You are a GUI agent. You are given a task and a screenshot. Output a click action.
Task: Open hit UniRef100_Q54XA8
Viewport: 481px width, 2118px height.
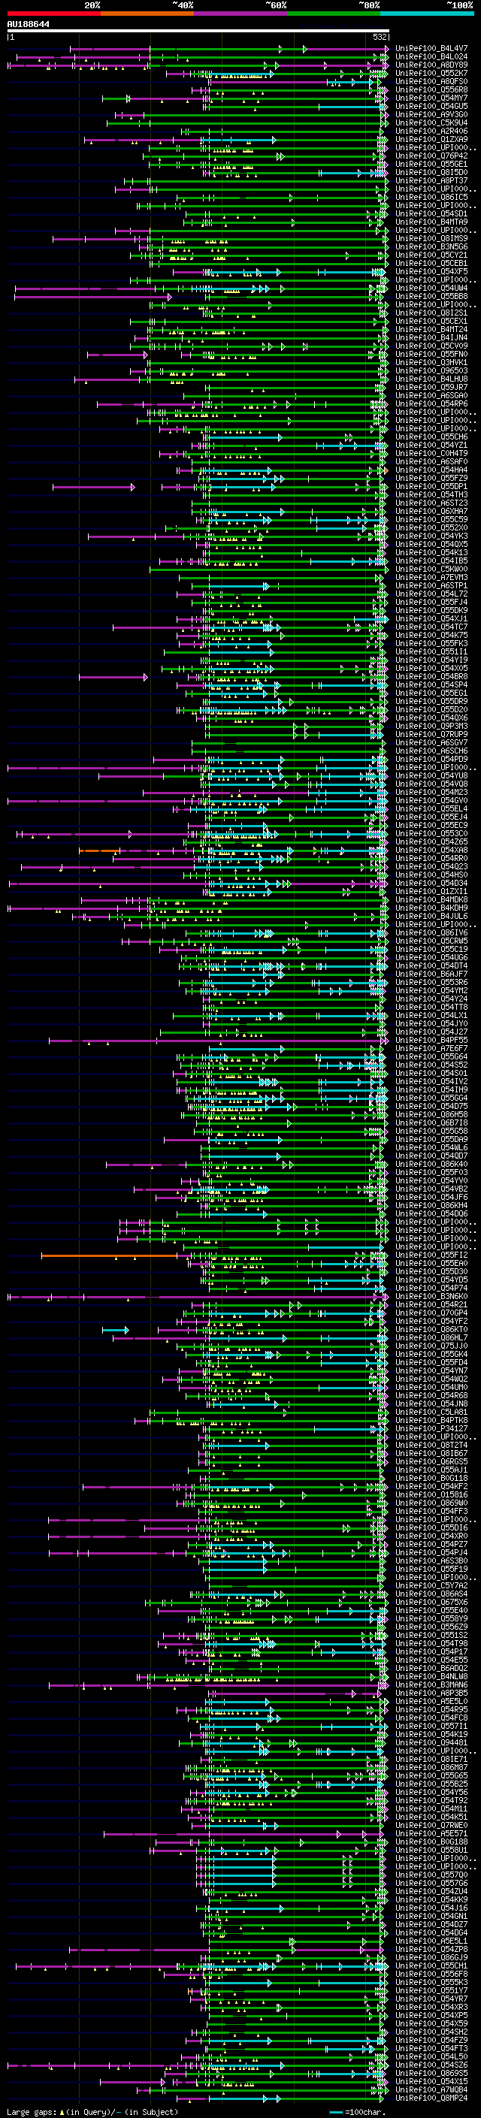[x=431, y=851]
